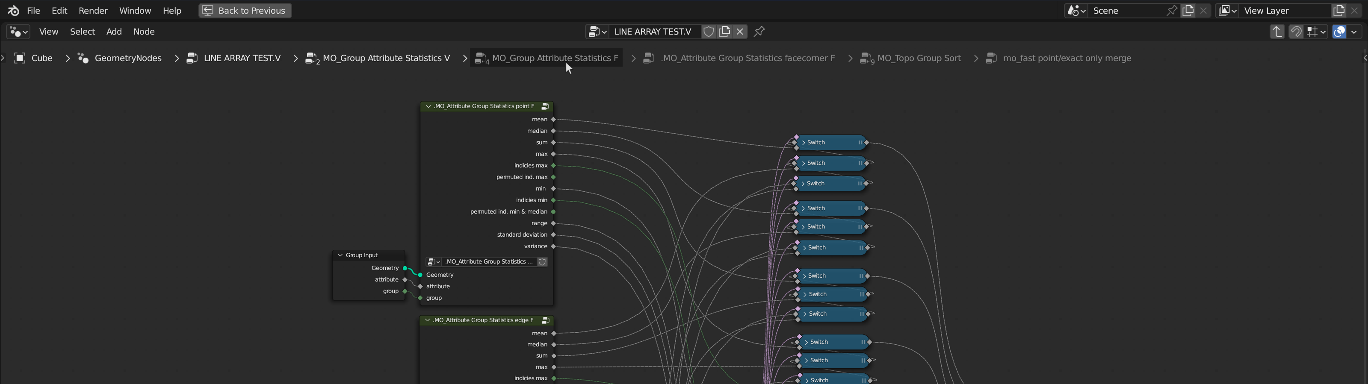Screen dimensions: 1368x384
Task: Enter the Statistics edge F group icon
Action: coord(545,321)
